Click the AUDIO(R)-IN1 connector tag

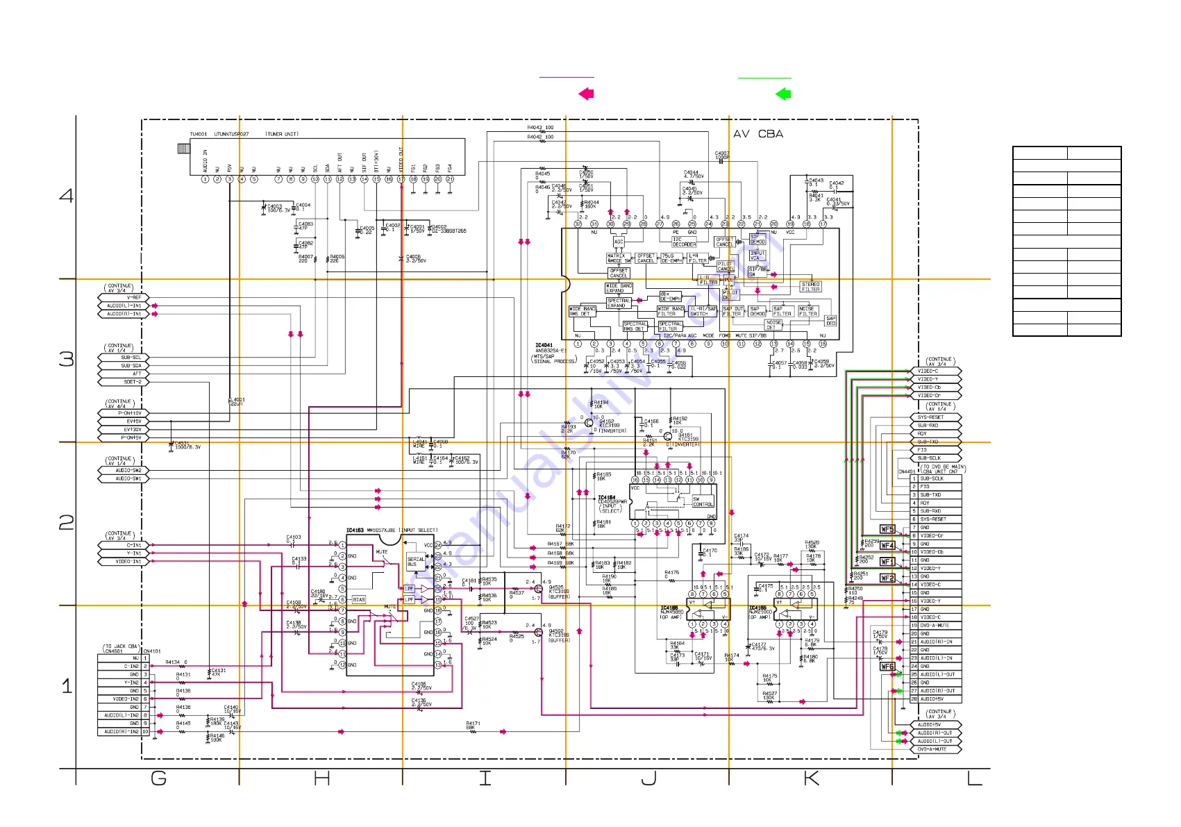pos(124,314)
